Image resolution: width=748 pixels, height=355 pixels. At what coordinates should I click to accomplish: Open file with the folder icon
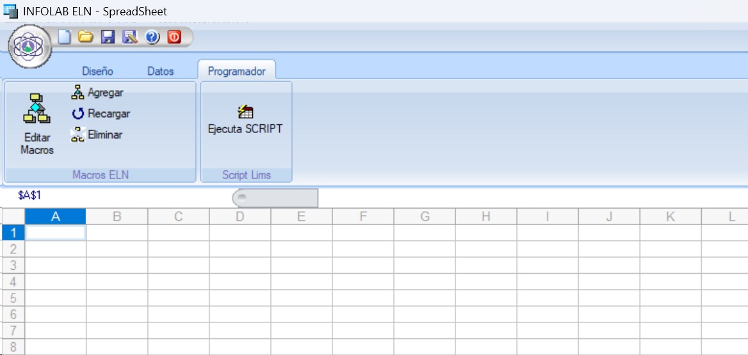coord(85,37)
